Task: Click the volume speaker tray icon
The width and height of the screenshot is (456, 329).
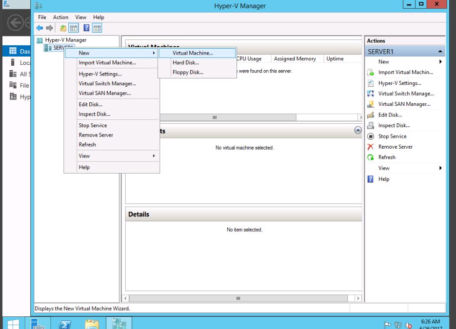Action: pos(409,325)
